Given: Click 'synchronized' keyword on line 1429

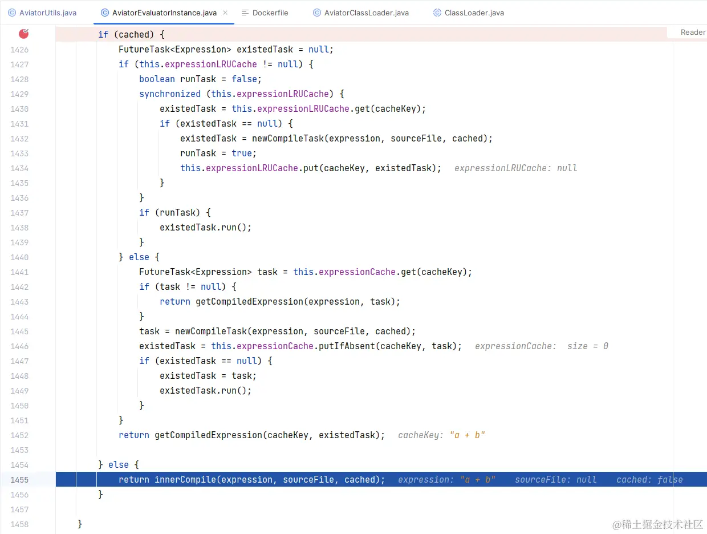Looking at the screenshot, I should point(170,94).
